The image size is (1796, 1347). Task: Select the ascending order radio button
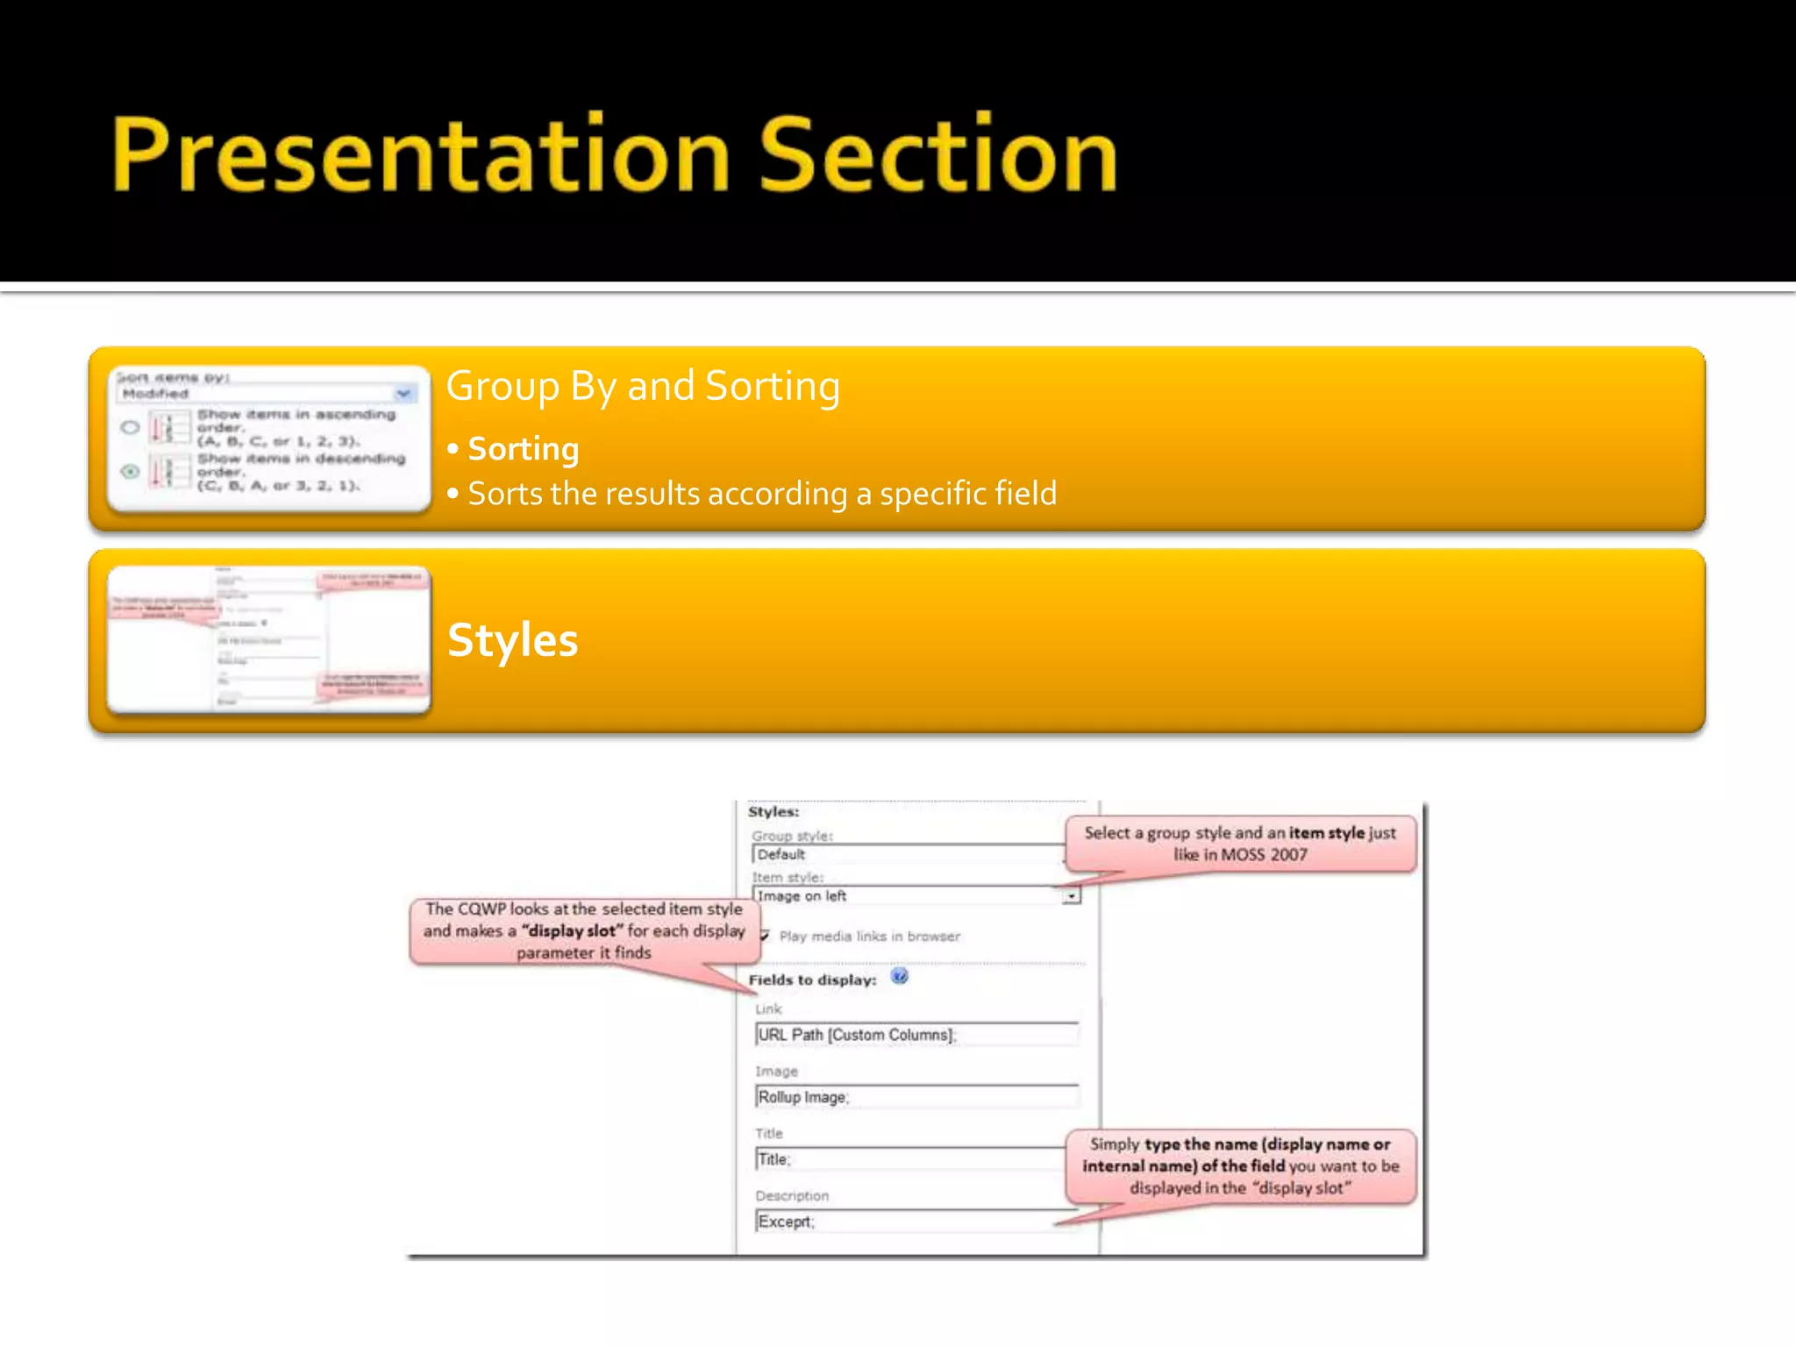[130, 427]
